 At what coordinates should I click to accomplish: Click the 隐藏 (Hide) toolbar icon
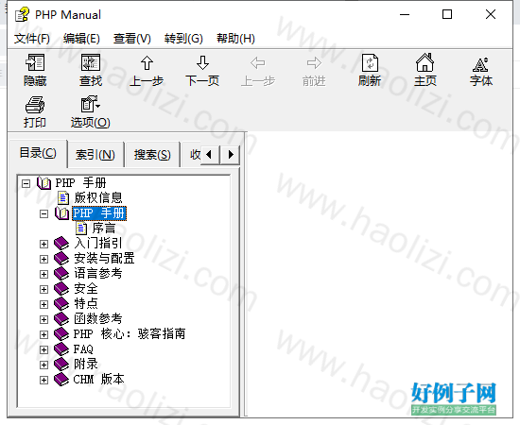coord(35,62)
